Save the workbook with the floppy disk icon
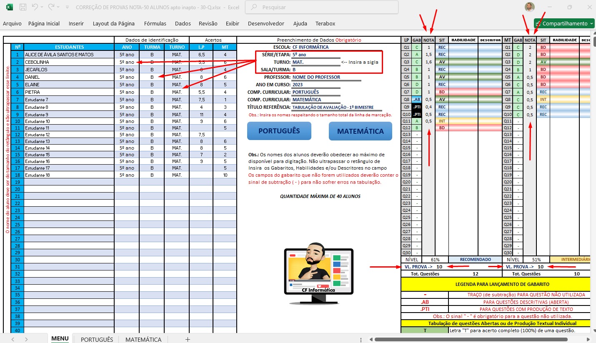Image resolution: width=596 pixels, height=343 pixels. pos(23,7)
